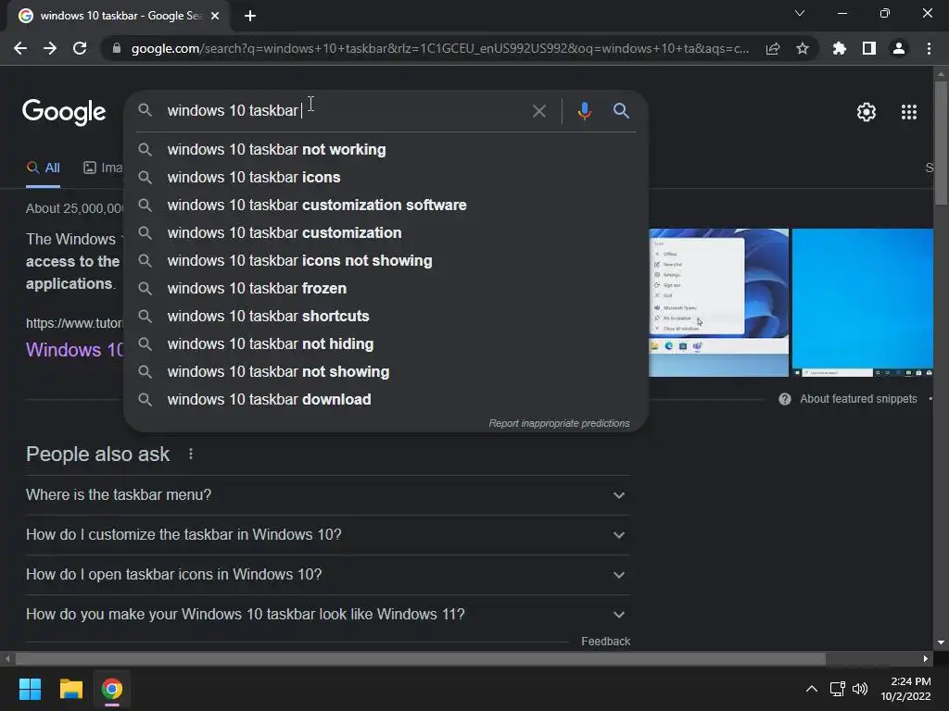Click the vertical scrollbar thumb

point(941,142)
